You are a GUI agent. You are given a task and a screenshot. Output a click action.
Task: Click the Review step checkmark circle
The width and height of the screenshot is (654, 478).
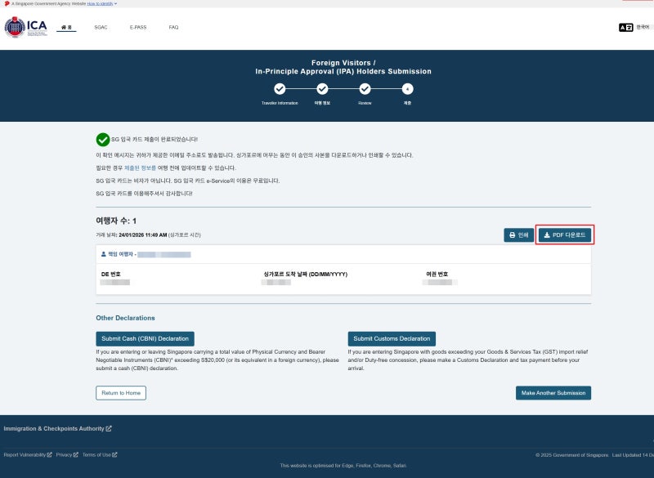pos(365,89)
